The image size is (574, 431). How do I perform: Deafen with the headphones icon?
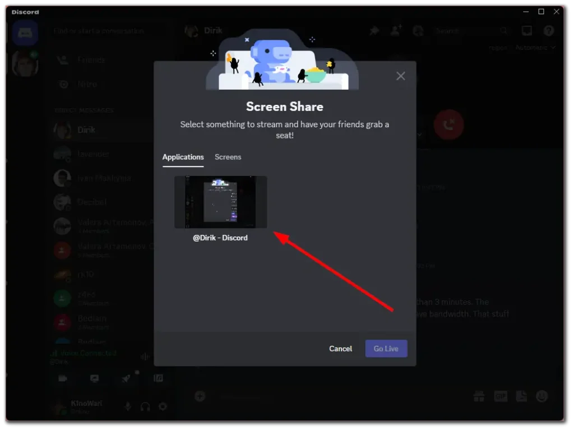click(145, 406)
